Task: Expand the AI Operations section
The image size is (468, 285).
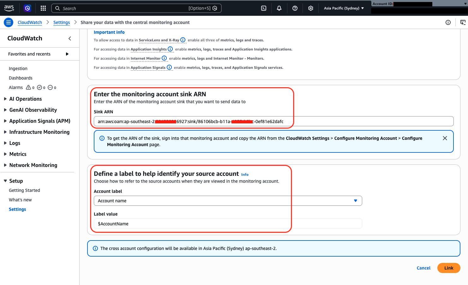Action: click(x=5, y=99)
